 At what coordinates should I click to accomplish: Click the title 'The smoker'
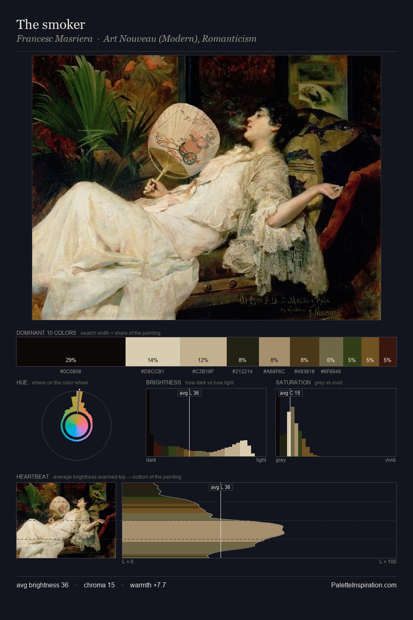click(x=51, y=24)
